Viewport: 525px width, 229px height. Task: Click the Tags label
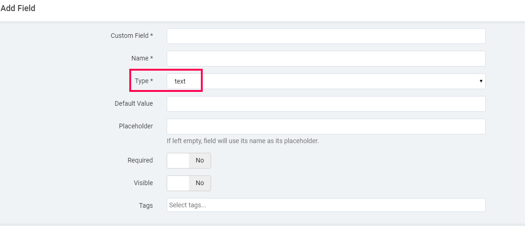coord(146,205)
